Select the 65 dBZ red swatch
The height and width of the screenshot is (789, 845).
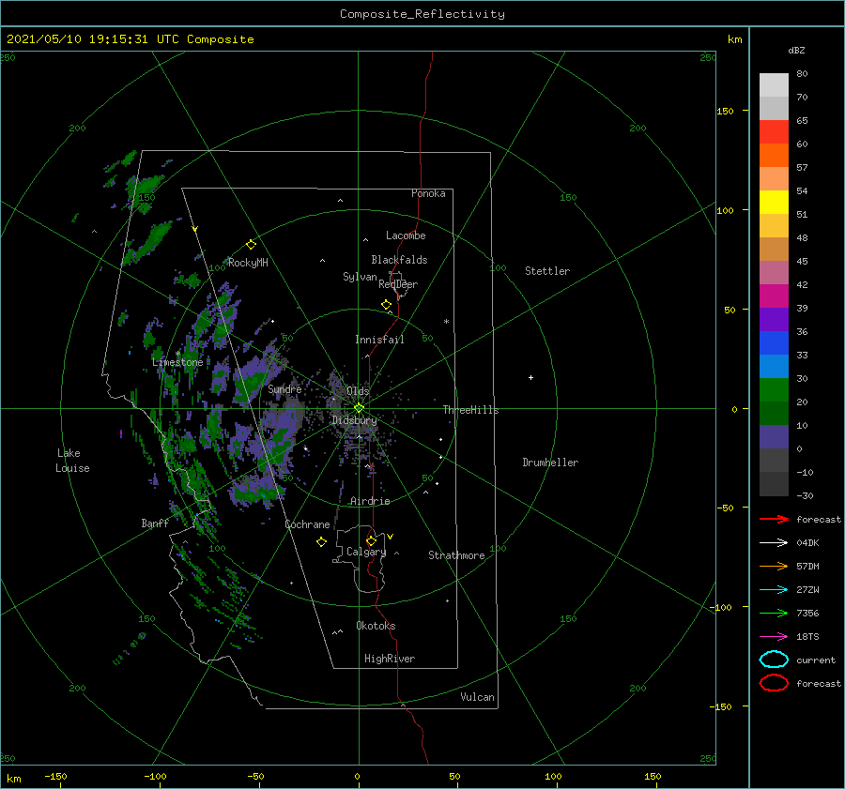coord(774,132)
